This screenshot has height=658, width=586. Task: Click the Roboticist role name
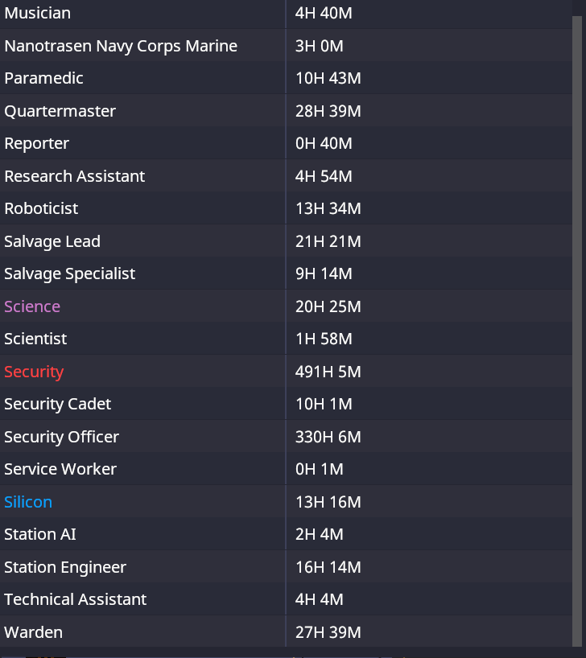pyautogui.click(x=41, y=209)
